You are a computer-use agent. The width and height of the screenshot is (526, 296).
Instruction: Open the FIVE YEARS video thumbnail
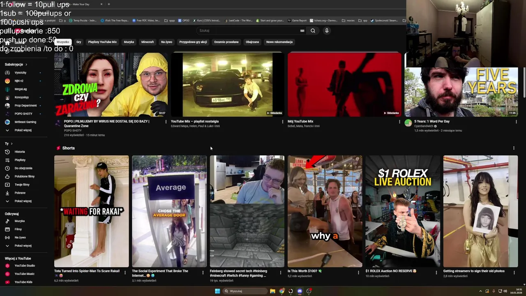tap(461, 92)
